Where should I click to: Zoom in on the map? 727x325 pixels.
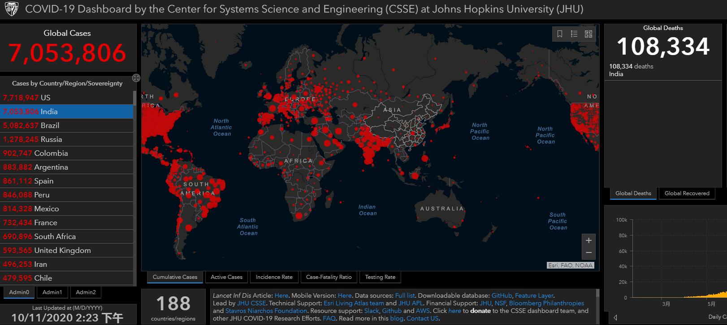[x=589, y=240]
